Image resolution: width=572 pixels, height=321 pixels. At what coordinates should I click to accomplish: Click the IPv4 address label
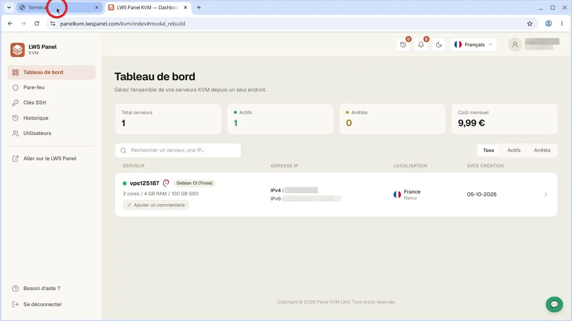tap(277, 190)
